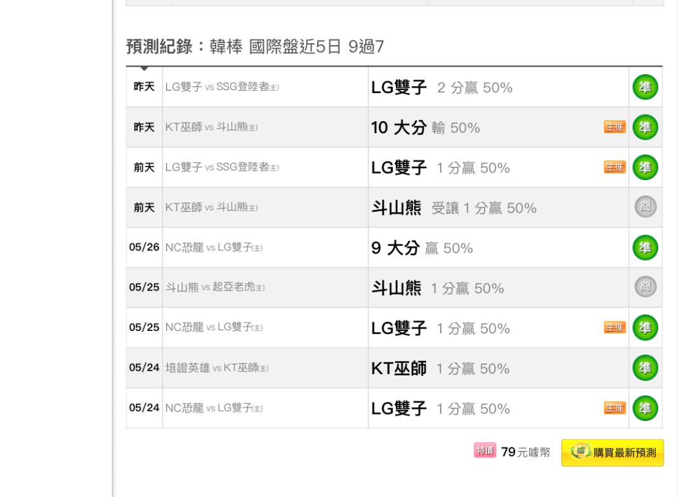Click 主推 badge on 05/24 LG雙子 row
This screenshot has width=685, height=497.
pos(615,408)
